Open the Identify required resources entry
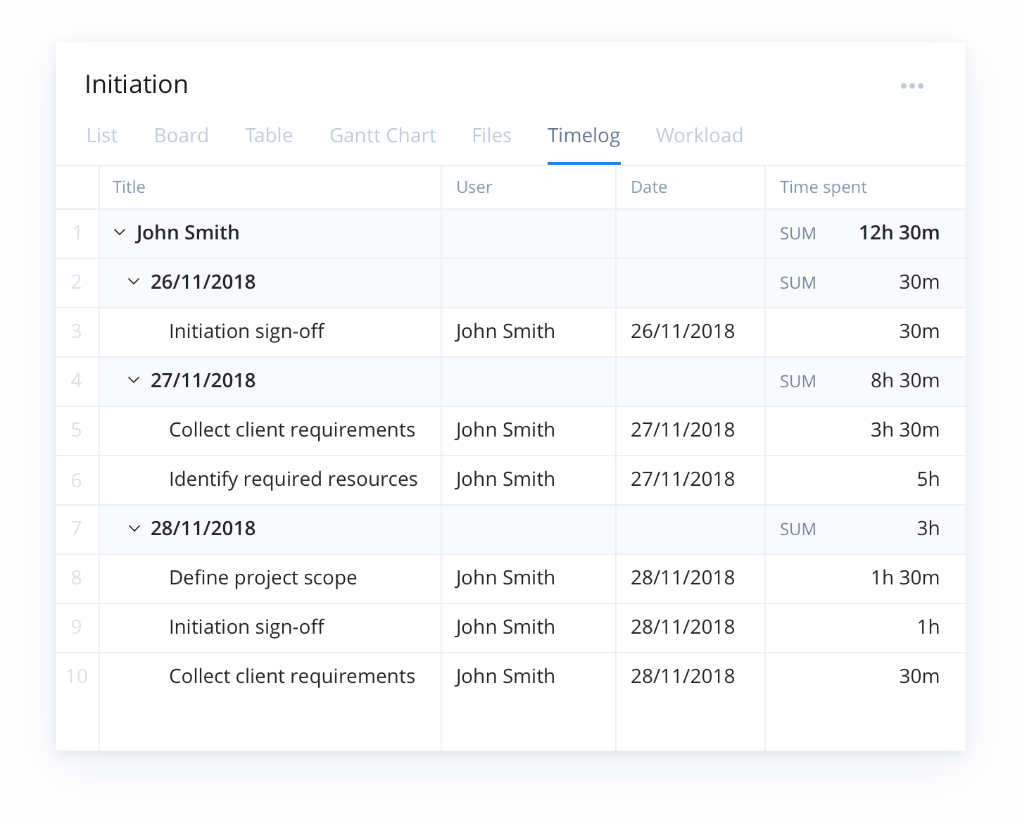 coord(294,480)
